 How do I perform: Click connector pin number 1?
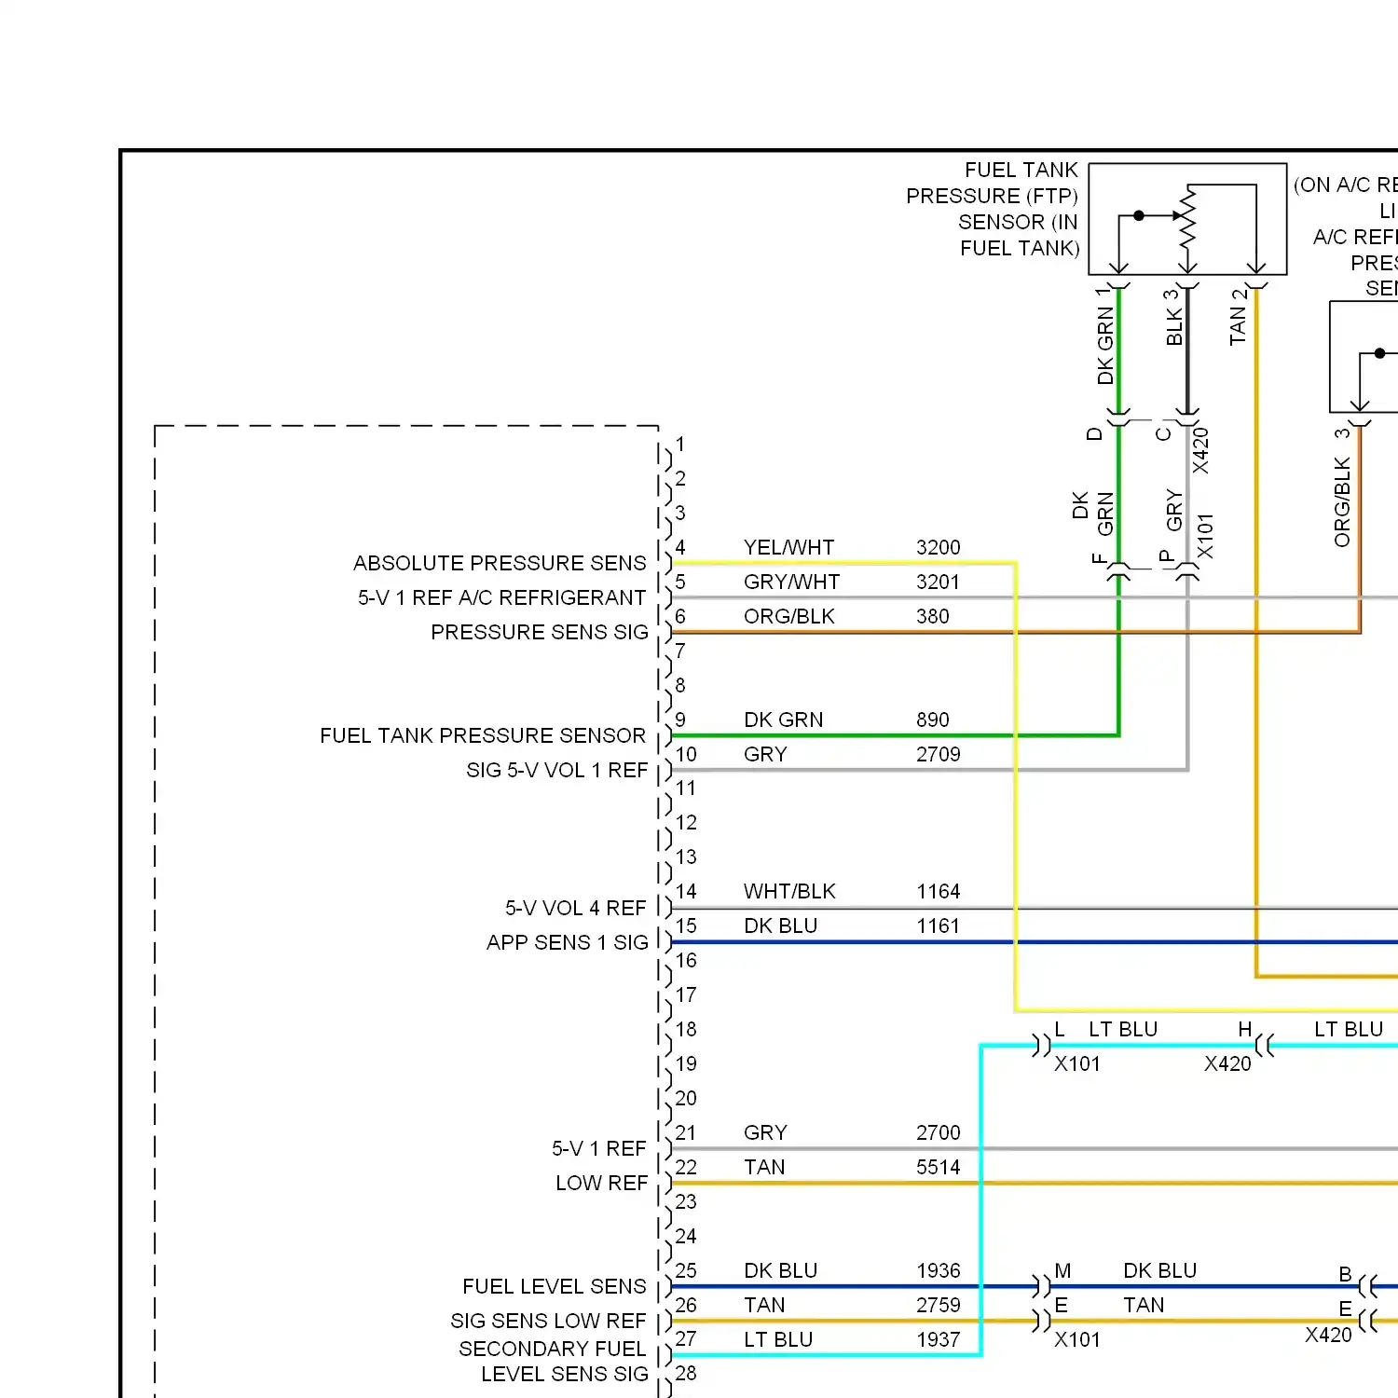(680, 444)
